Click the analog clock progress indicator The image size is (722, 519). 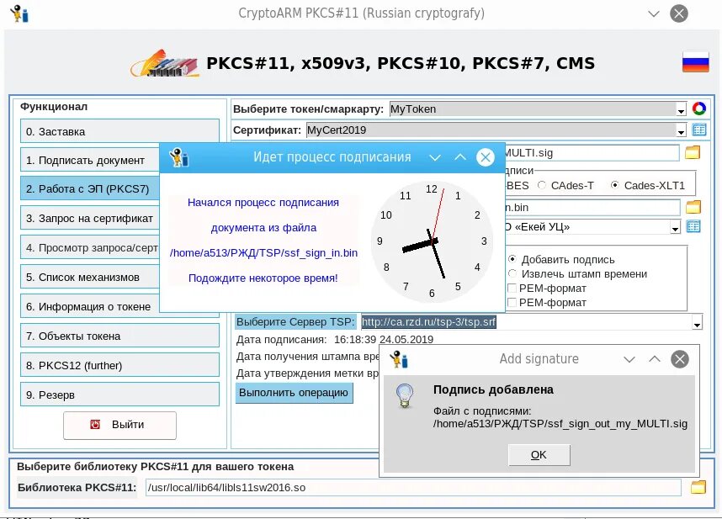(432, 241)
